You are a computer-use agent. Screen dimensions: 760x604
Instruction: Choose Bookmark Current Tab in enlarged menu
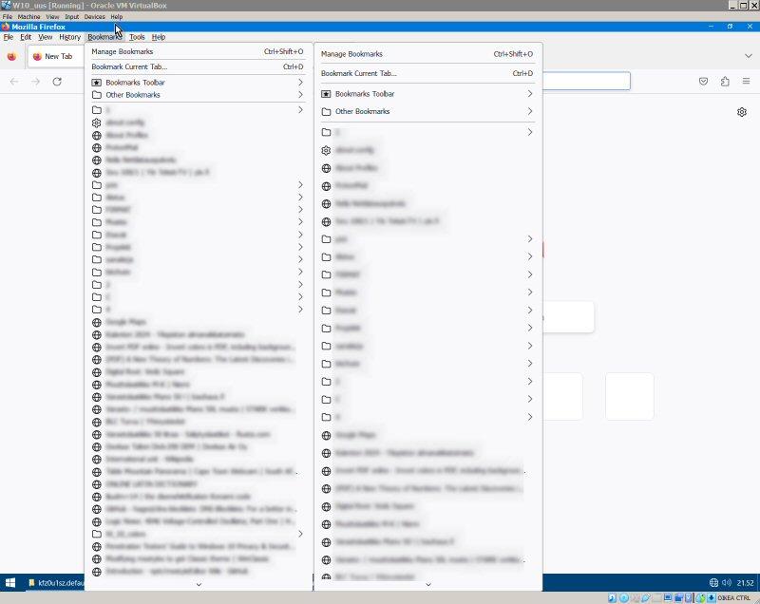tap(427, 74)
